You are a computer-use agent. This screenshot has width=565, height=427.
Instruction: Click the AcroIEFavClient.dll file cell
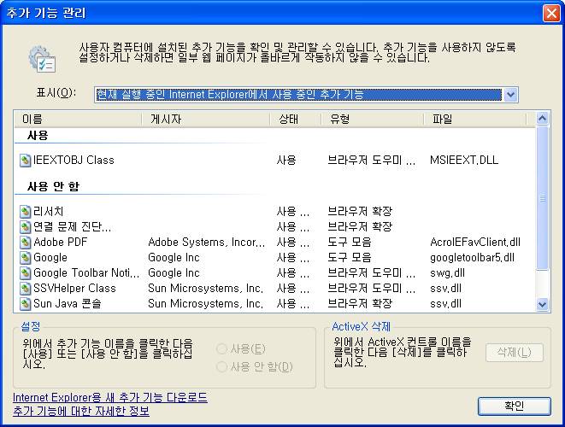pyautogui.click(x=475, y=243)
